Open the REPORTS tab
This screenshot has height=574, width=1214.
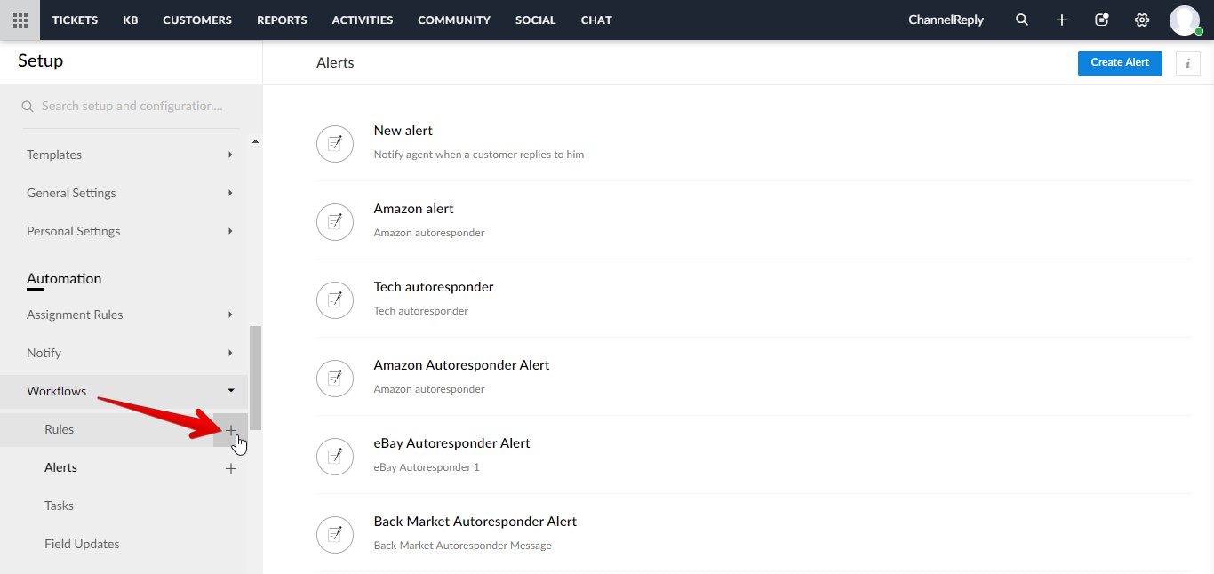(x=282, y=20)
